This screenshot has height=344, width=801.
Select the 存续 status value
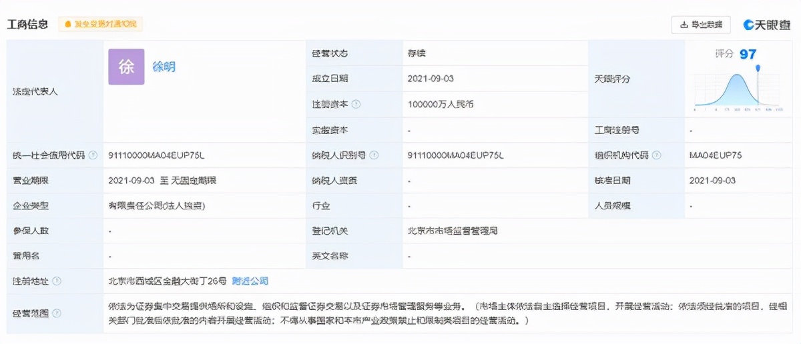tap(417, 53)
